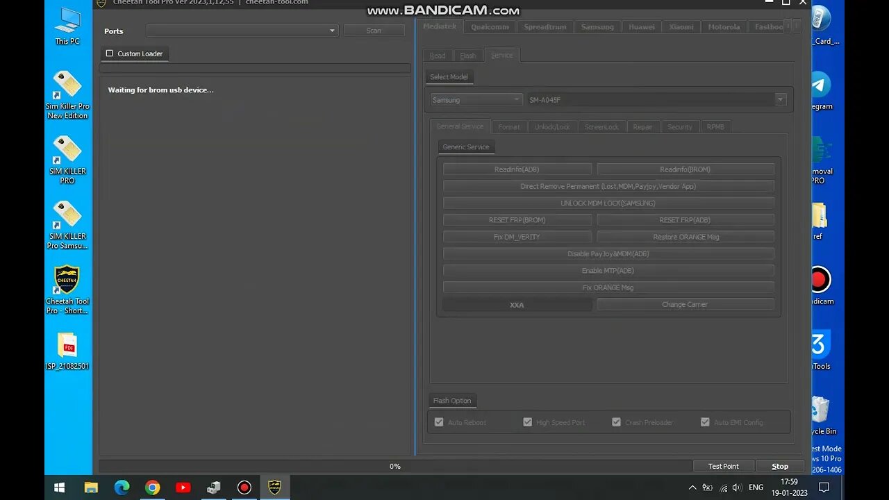Switch to Samsung top tab
The image size is (889, 500).
[x=597, y=26]
